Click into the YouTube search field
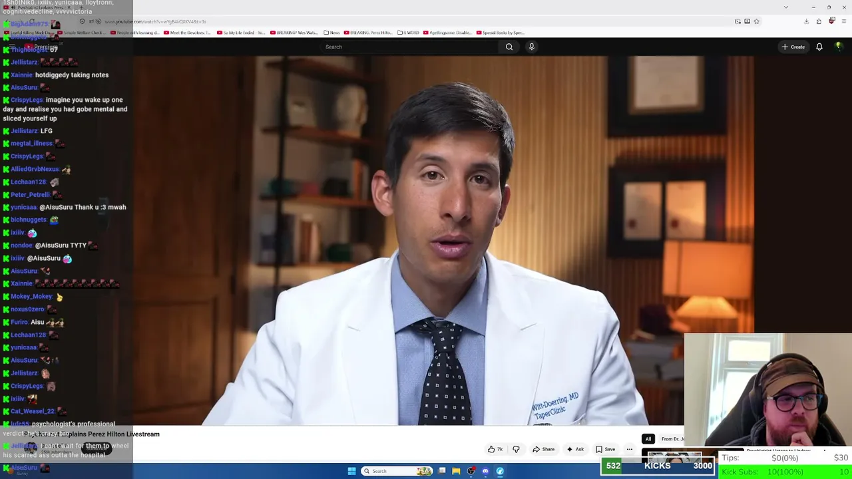The image size is (852, 479). (x=409, y=47)
